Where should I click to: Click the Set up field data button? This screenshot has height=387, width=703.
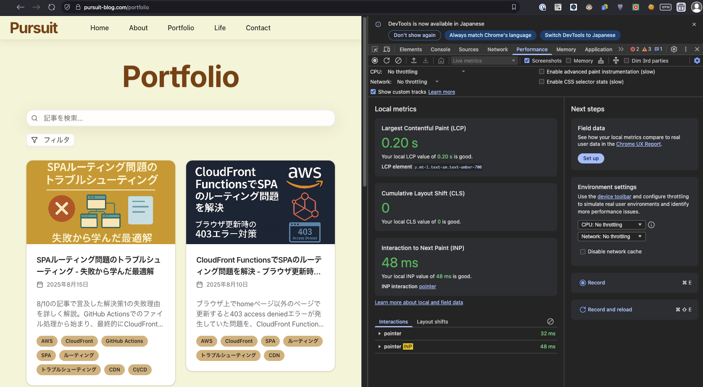tap(591, 158)
